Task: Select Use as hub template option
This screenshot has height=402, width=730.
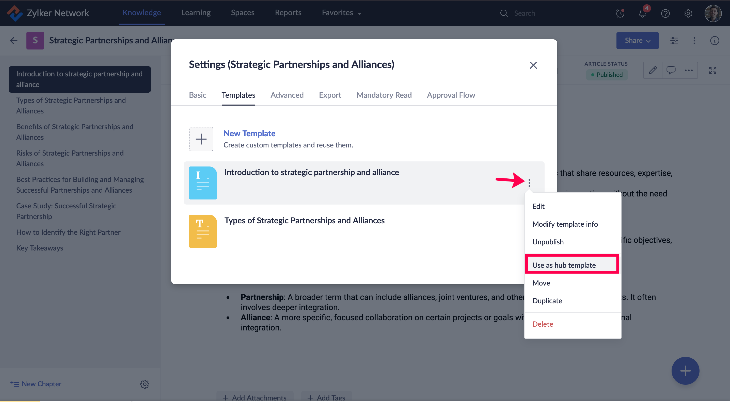Action: click(564, 265)
